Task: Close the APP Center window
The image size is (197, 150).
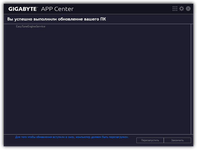Action: [188, 9]
